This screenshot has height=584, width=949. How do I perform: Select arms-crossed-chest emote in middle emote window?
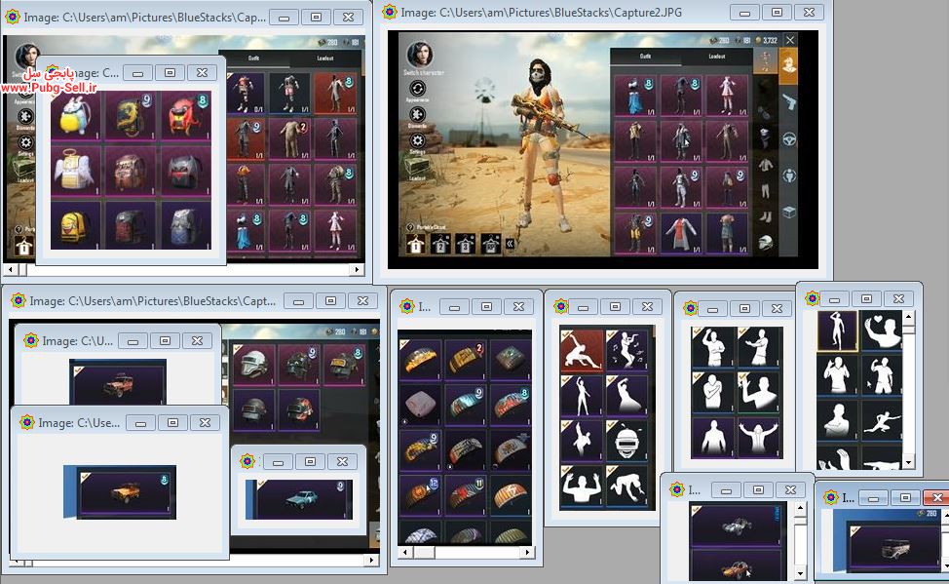[713, 392]
